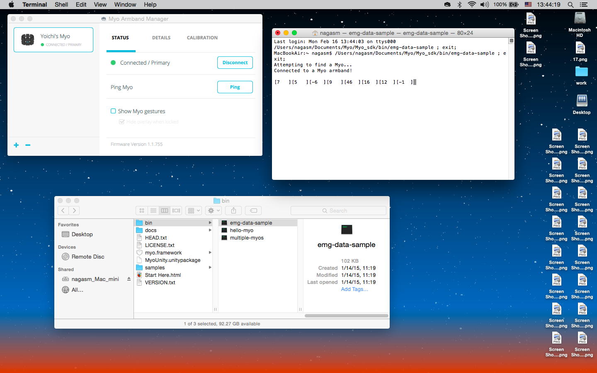597x373 pixels.
Task: Open the Finder Action gear menu
Action: (x=214, y=211)
